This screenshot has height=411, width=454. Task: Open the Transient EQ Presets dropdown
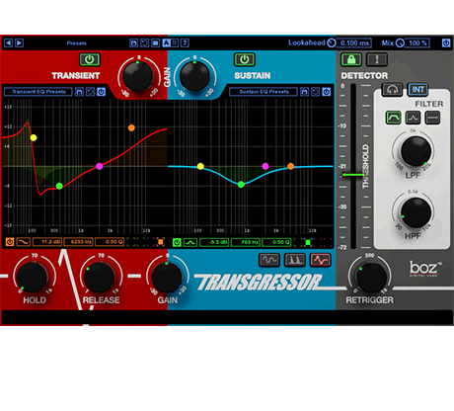tap(38, 92)
